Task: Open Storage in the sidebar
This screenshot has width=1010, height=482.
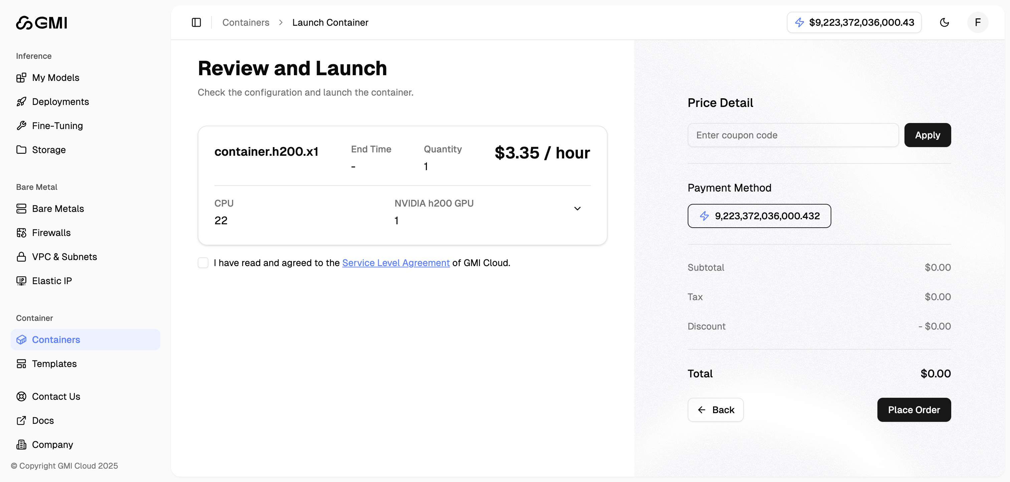Action: tap(49, 150)
